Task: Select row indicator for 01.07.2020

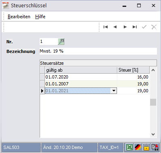Action: pos(42,77)
